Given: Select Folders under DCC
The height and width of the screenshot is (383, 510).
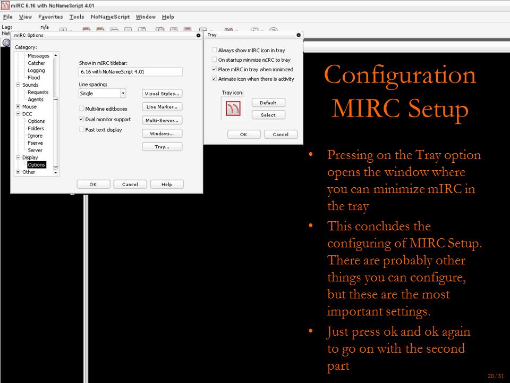Looking at the screenshot, I should click(x=36, y=128).
